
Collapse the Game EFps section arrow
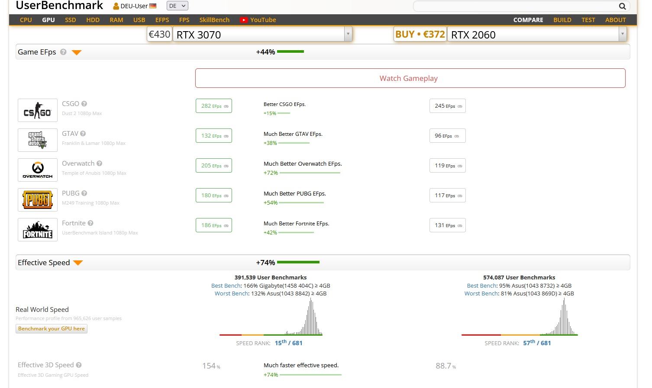pyautogui.click(x=77, y=52)
